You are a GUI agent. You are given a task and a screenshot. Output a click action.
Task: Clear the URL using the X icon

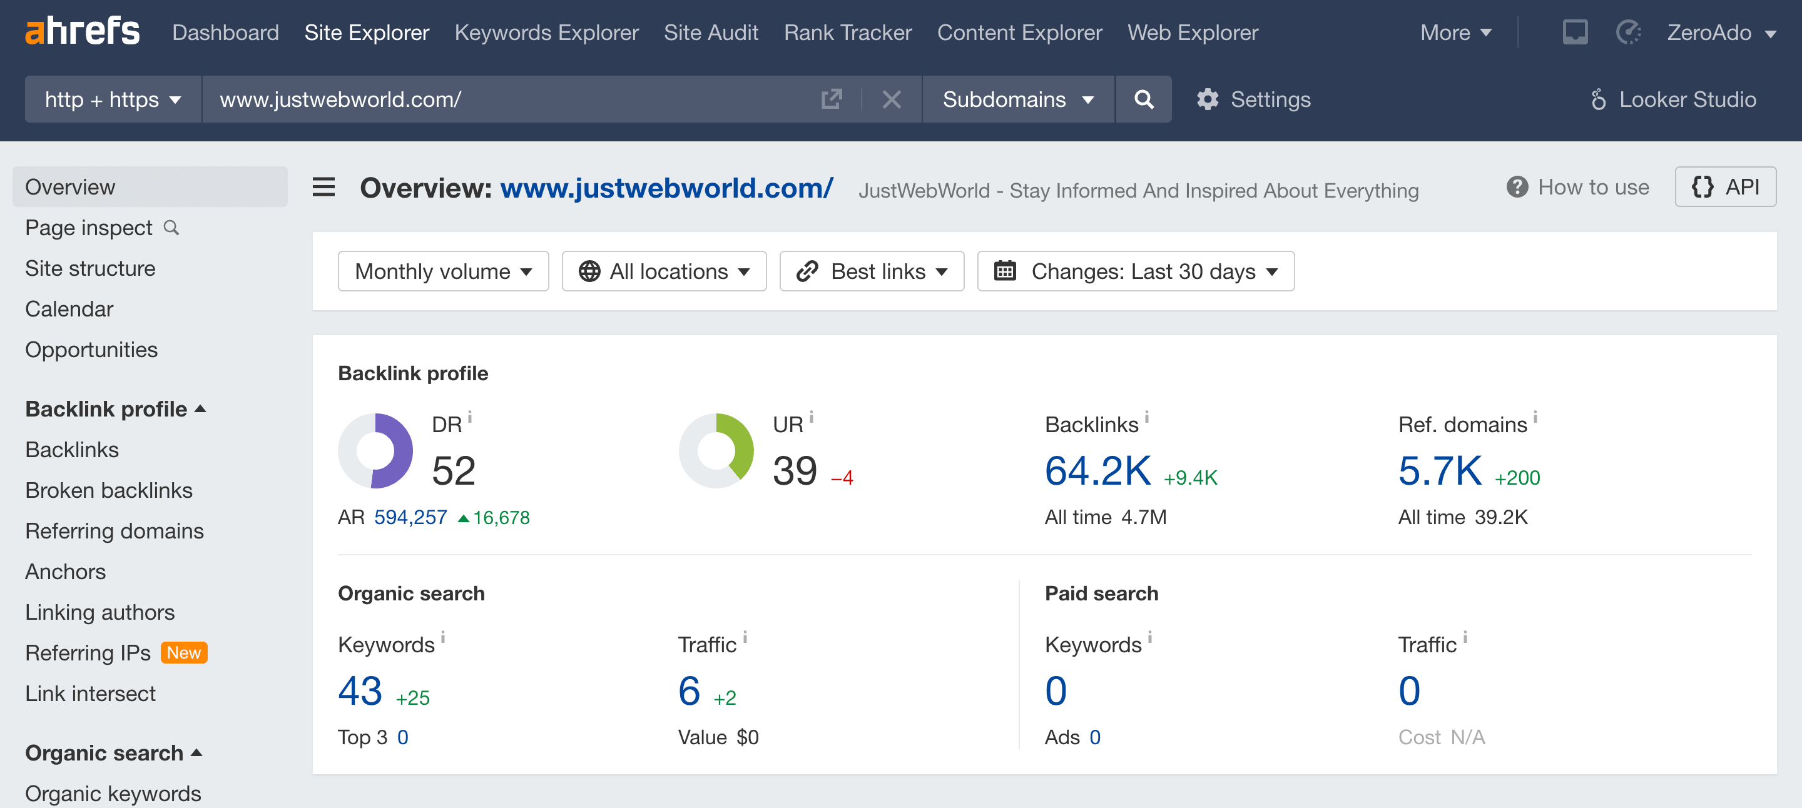pos(890,99)
